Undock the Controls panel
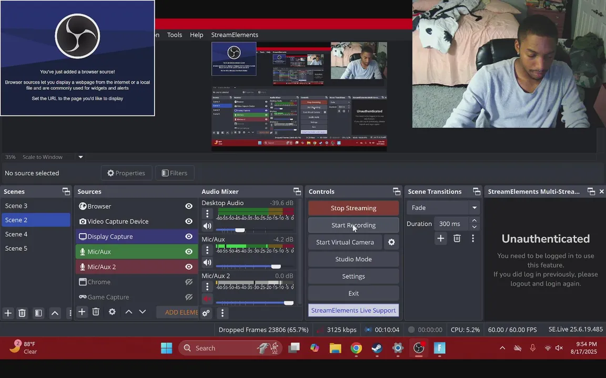This screenshot has width=606, height=378. point(397,191)
